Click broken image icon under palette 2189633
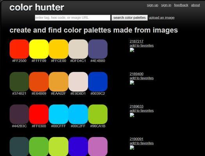The image size is (205, 156). pos(132,115)
